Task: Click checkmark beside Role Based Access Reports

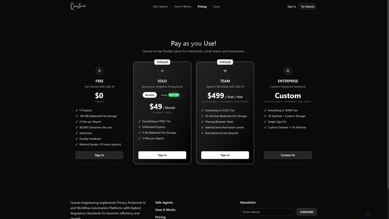Action: point(202,133)
